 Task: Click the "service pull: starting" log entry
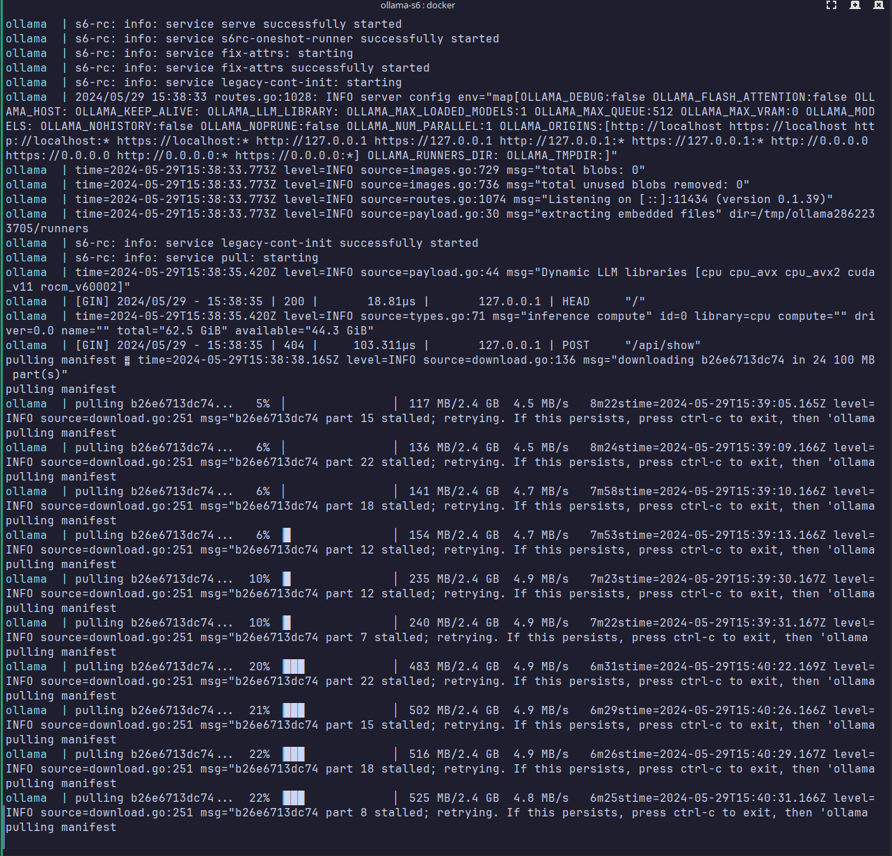click(x=242, y=258)
